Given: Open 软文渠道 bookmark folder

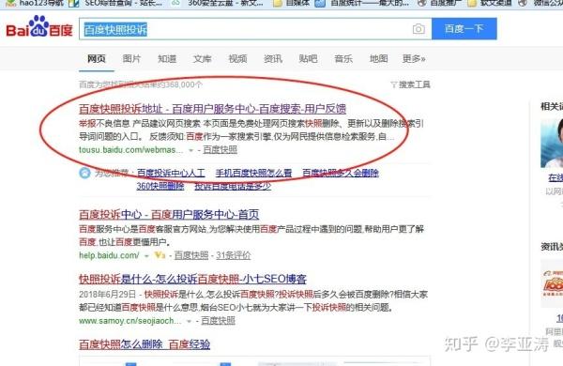Looking at the screenshot, I should 490,3.
